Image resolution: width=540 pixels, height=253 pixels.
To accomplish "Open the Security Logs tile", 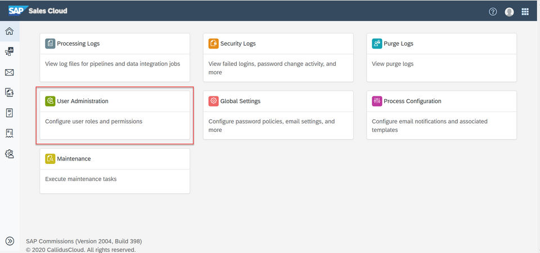I will [x=278, y=58].
